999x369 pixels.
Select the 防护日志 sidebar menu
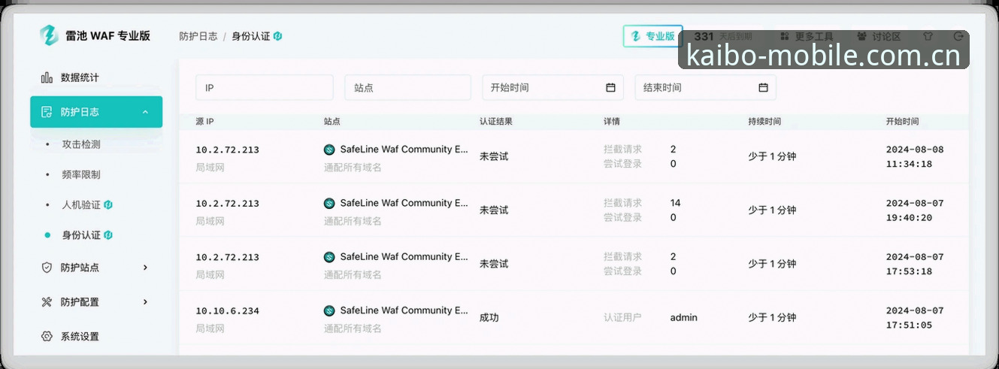point(96,112)
